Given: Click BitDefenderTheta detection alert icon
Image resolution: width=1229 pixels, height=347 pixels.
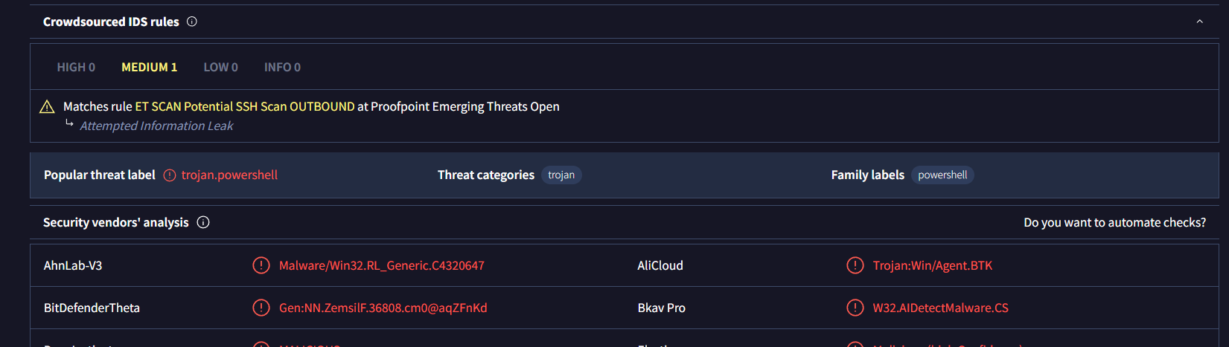Looking at the screenshot, I should pos(261,308).
